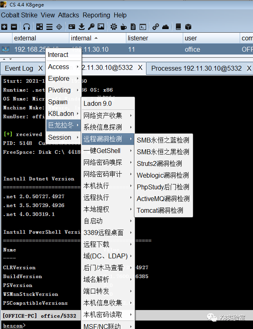Screen dimensions: 253x329
Task: Click the document macro icon
Action: click(133, 27)
